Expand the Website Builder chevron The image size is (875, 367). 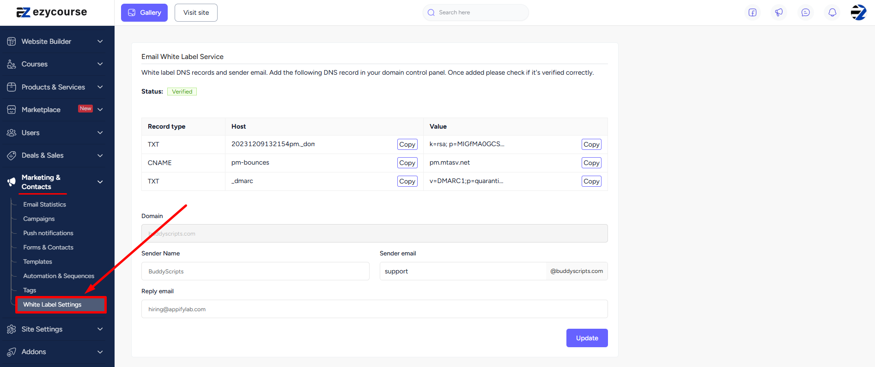coord(100,41)
